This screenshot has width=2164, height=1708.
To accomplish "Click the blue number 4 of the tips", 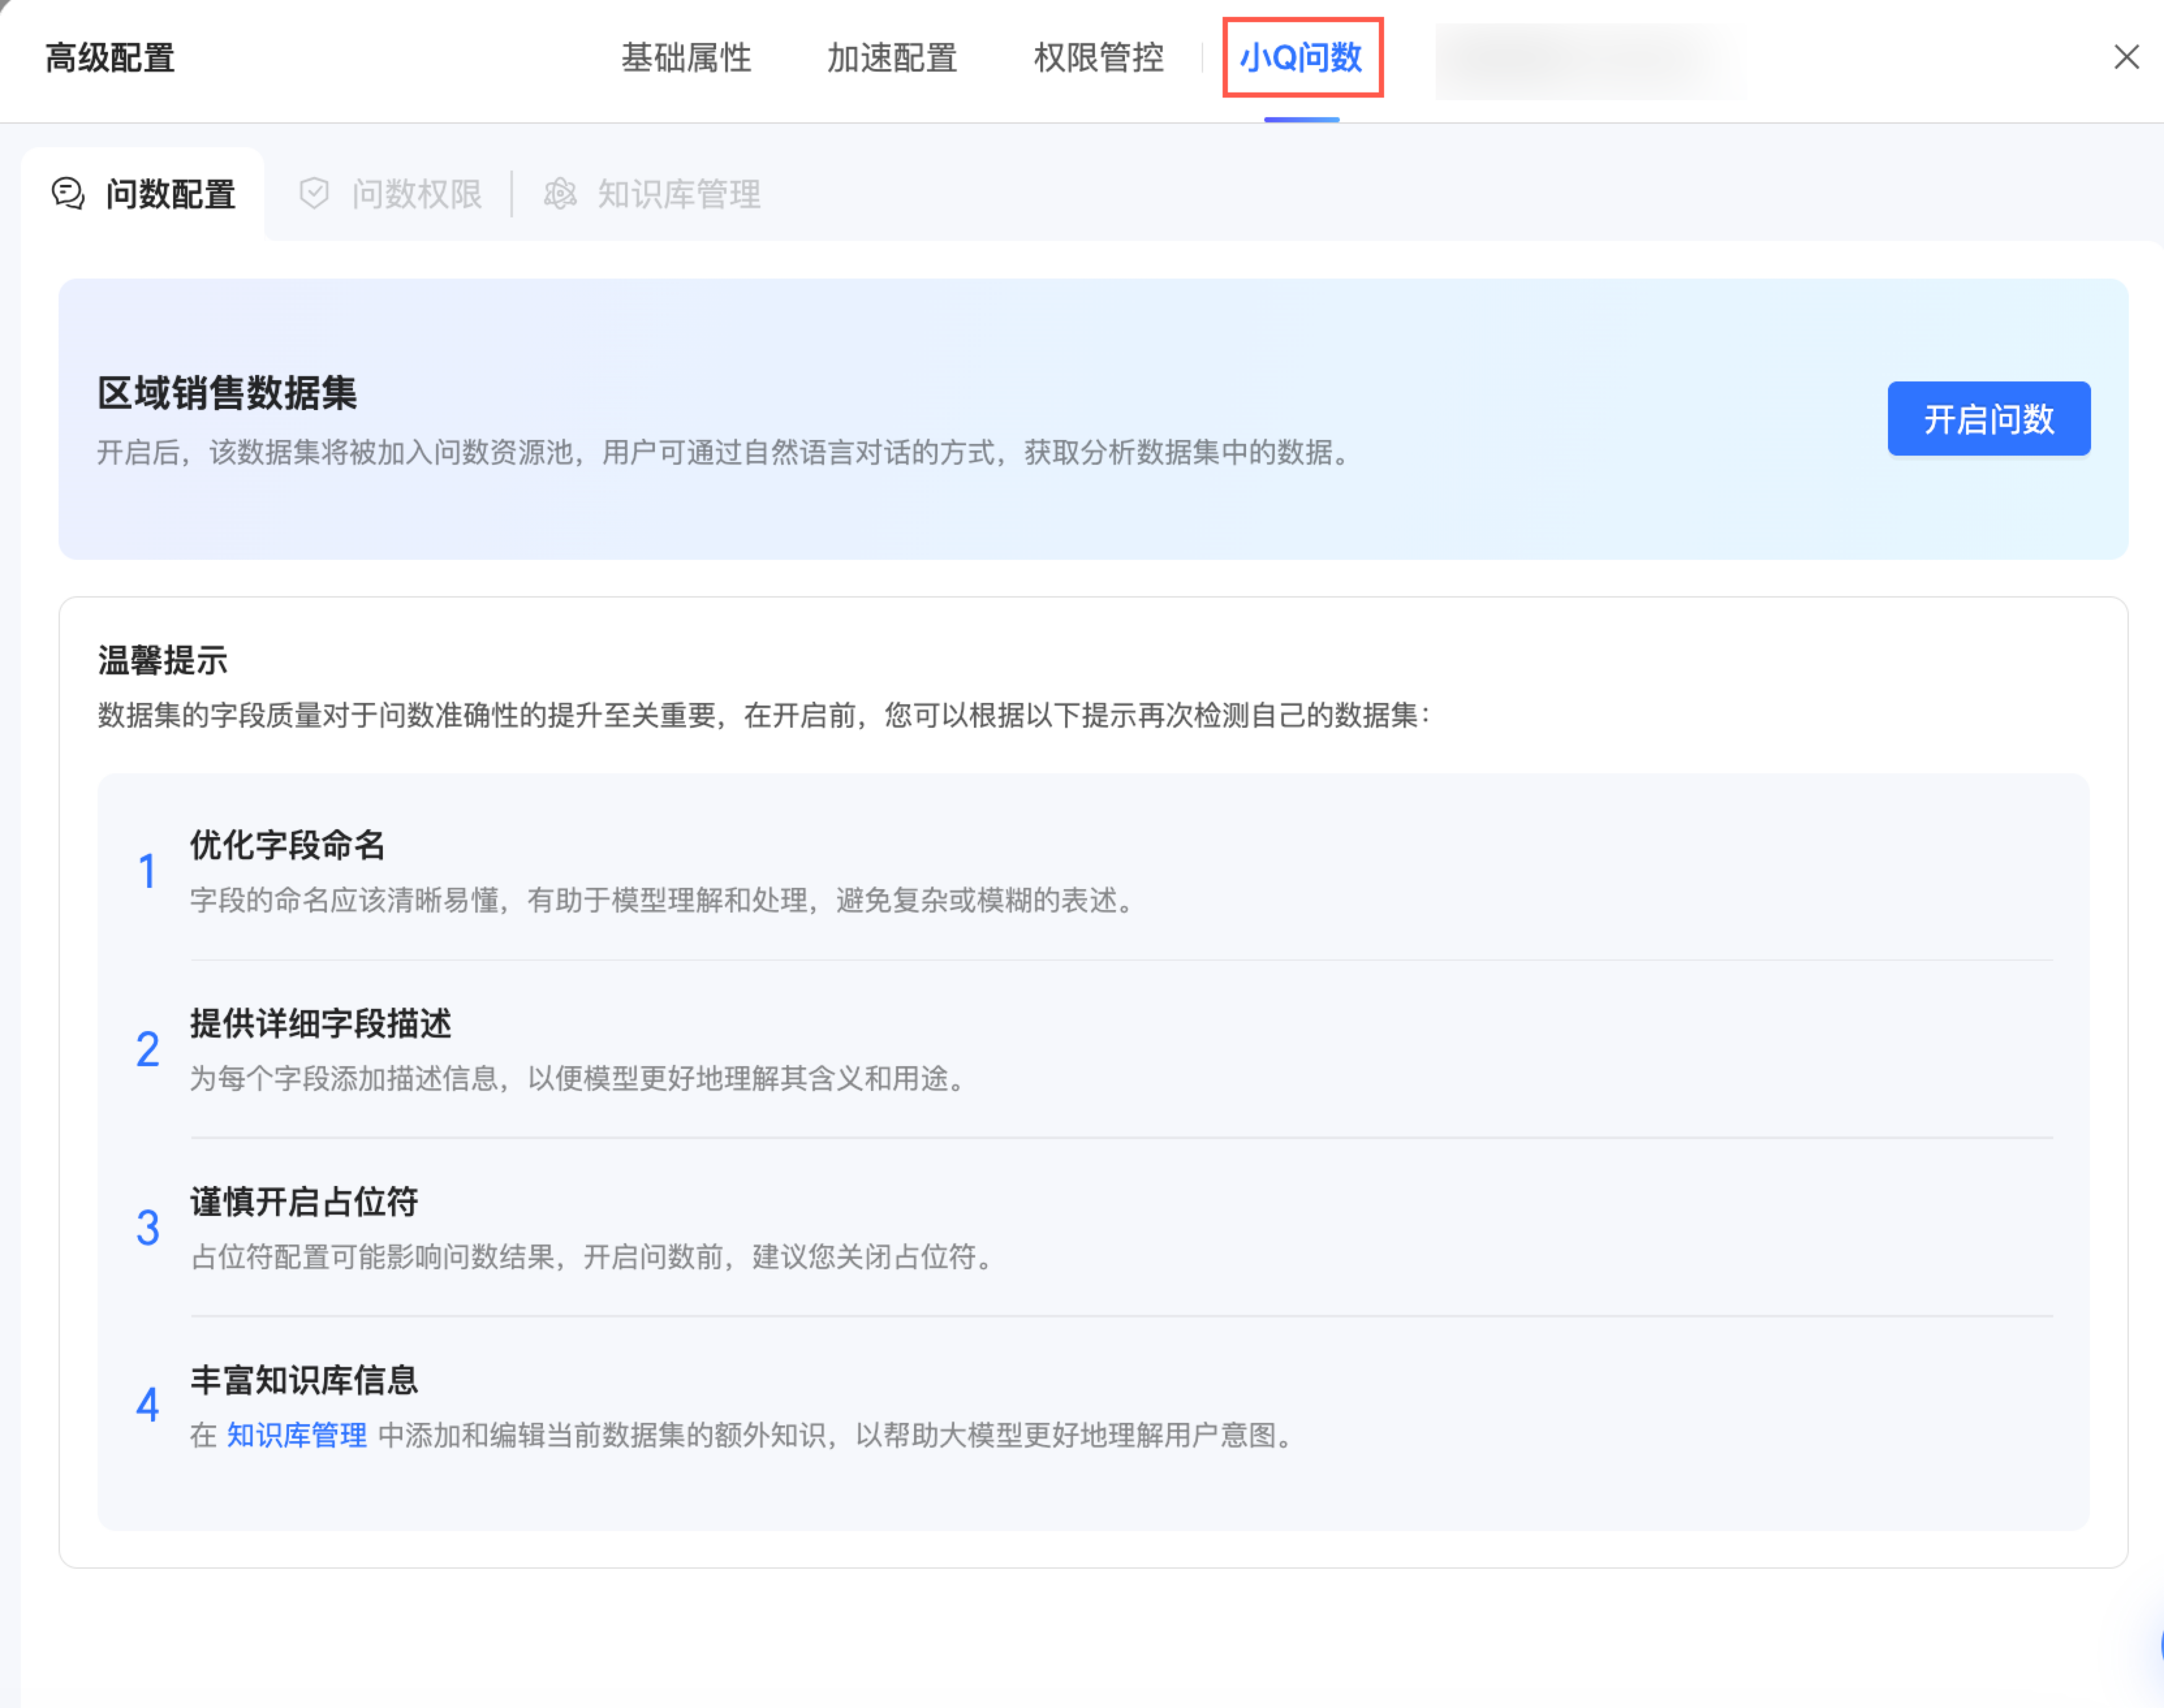I will point(147,1405).
